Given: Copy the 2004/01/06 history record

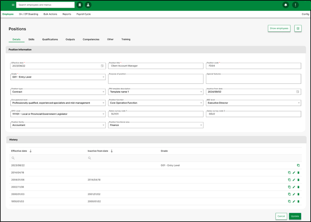Looking at the screenshot, I should click(289, 180).
